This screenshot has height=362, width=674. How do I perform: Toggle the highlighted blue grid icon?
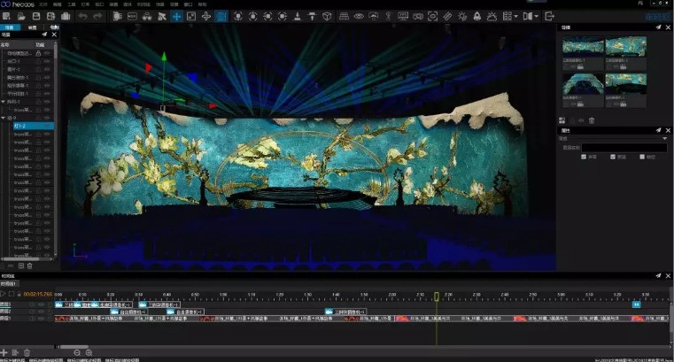click(x=221, y=16)
